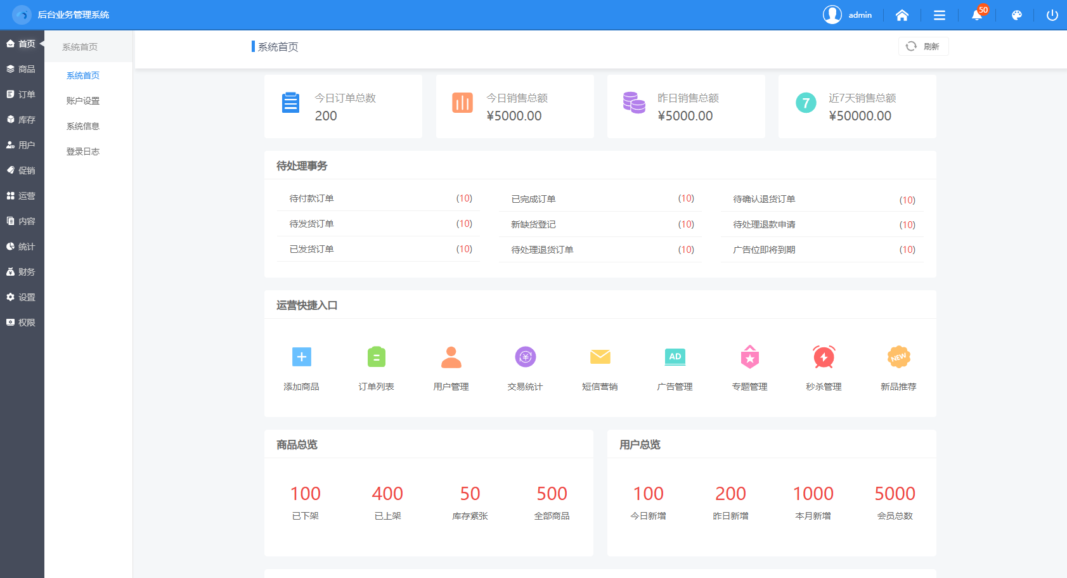
Task: Select 首页 in the sidebar
Action: pos(22,44)
